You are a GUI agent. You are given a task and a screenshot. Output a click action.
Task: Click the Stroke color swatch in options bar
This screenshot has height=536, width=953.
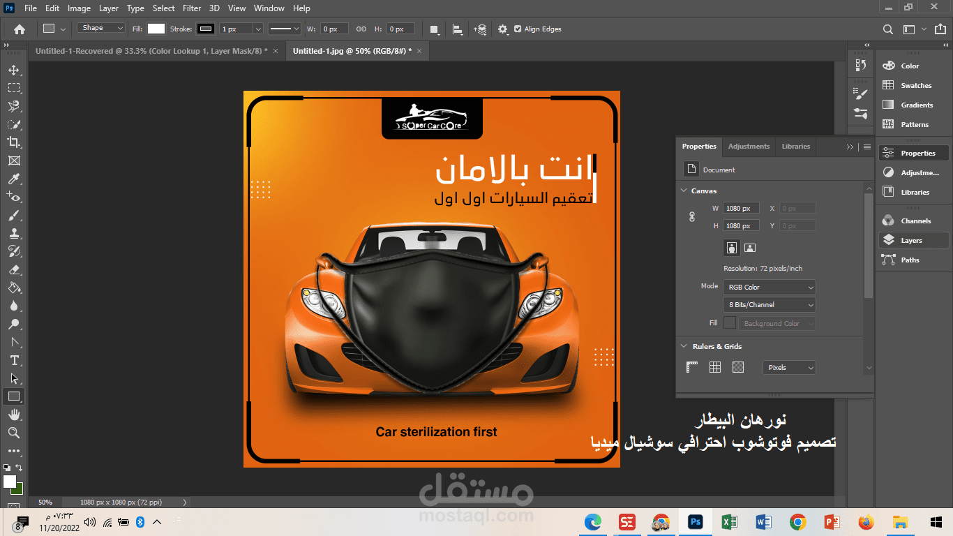click(x=206, y=29)
